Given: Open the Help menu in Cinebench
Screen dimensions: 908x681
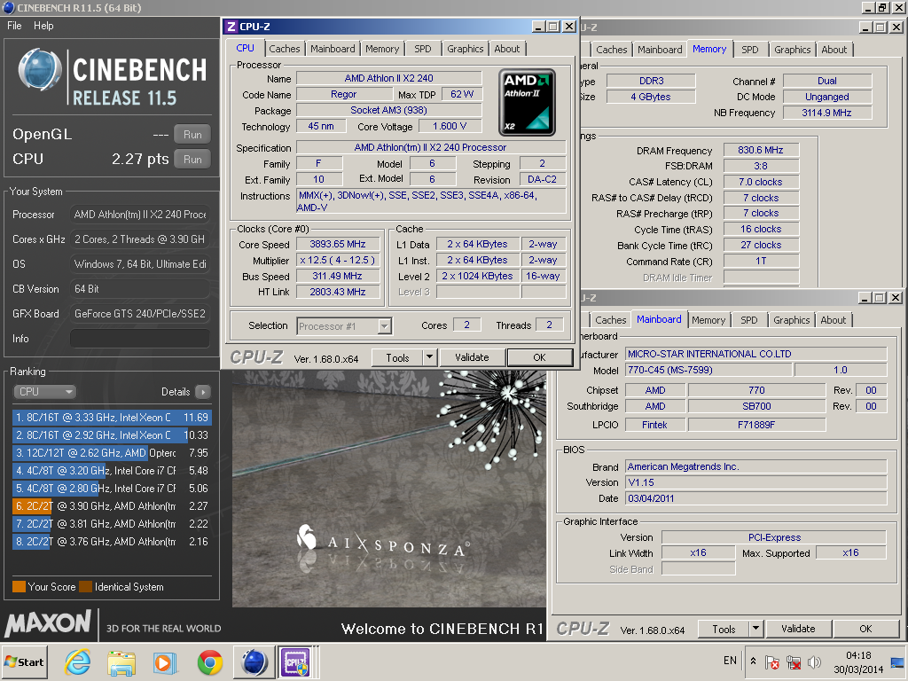Looking at the screenshot, I should [43, 26].
